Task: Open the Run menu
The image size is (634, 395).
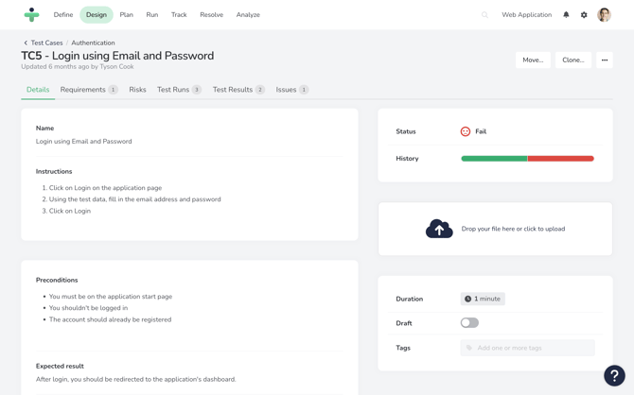Action: 152,14
